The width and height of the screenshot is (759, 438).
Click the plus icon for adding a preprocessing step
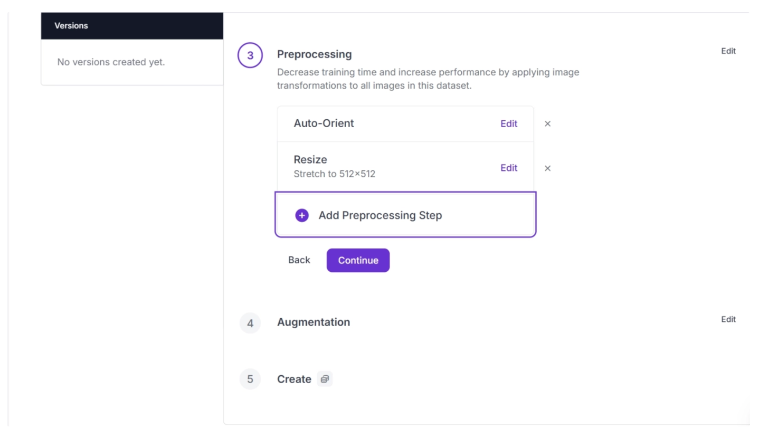[301, 215]
